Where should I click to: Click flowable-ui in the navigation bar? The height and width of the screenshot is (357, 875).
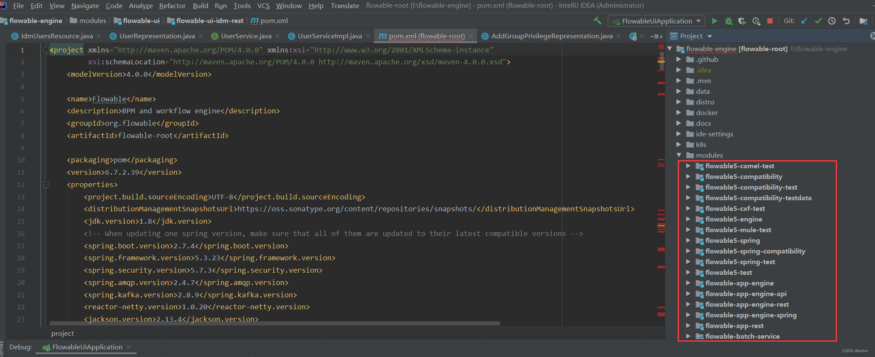137,20
